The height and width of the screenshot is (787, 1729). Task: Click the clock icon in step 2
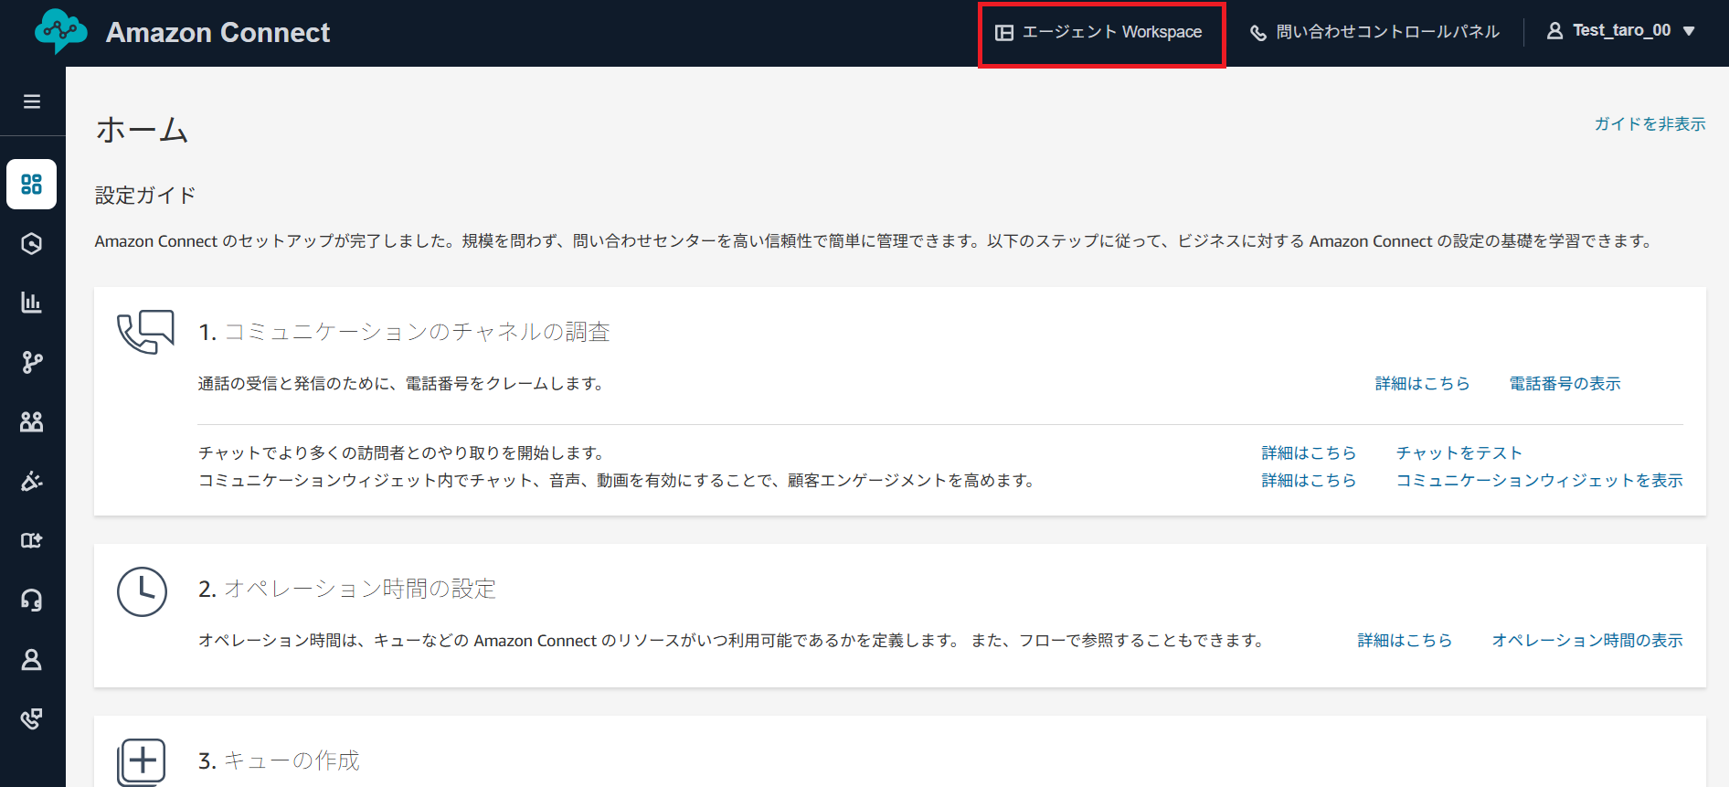(x=142, y=591)
